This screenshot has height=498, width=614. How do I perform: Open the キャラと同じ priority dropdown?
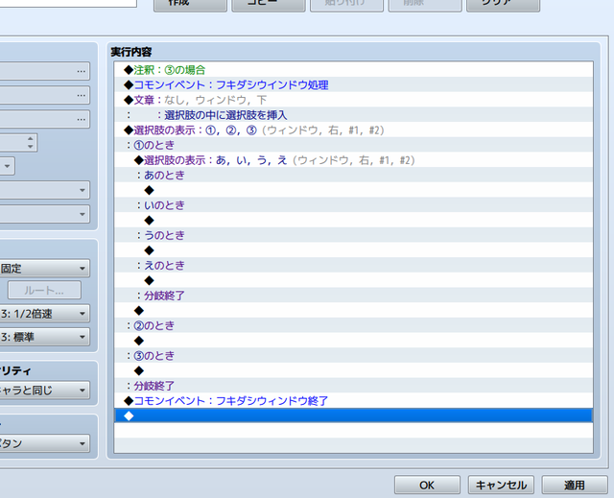point(45,390)
